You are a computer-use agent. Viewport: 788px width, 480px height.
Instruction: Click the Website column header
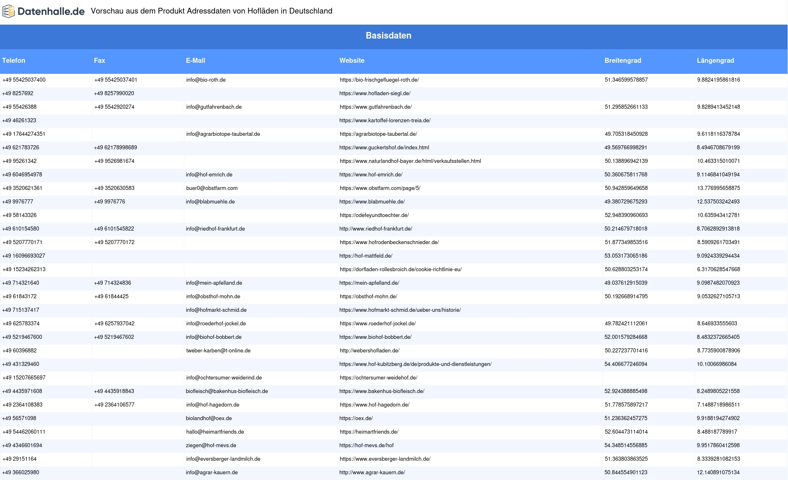(x=352, y=61)
